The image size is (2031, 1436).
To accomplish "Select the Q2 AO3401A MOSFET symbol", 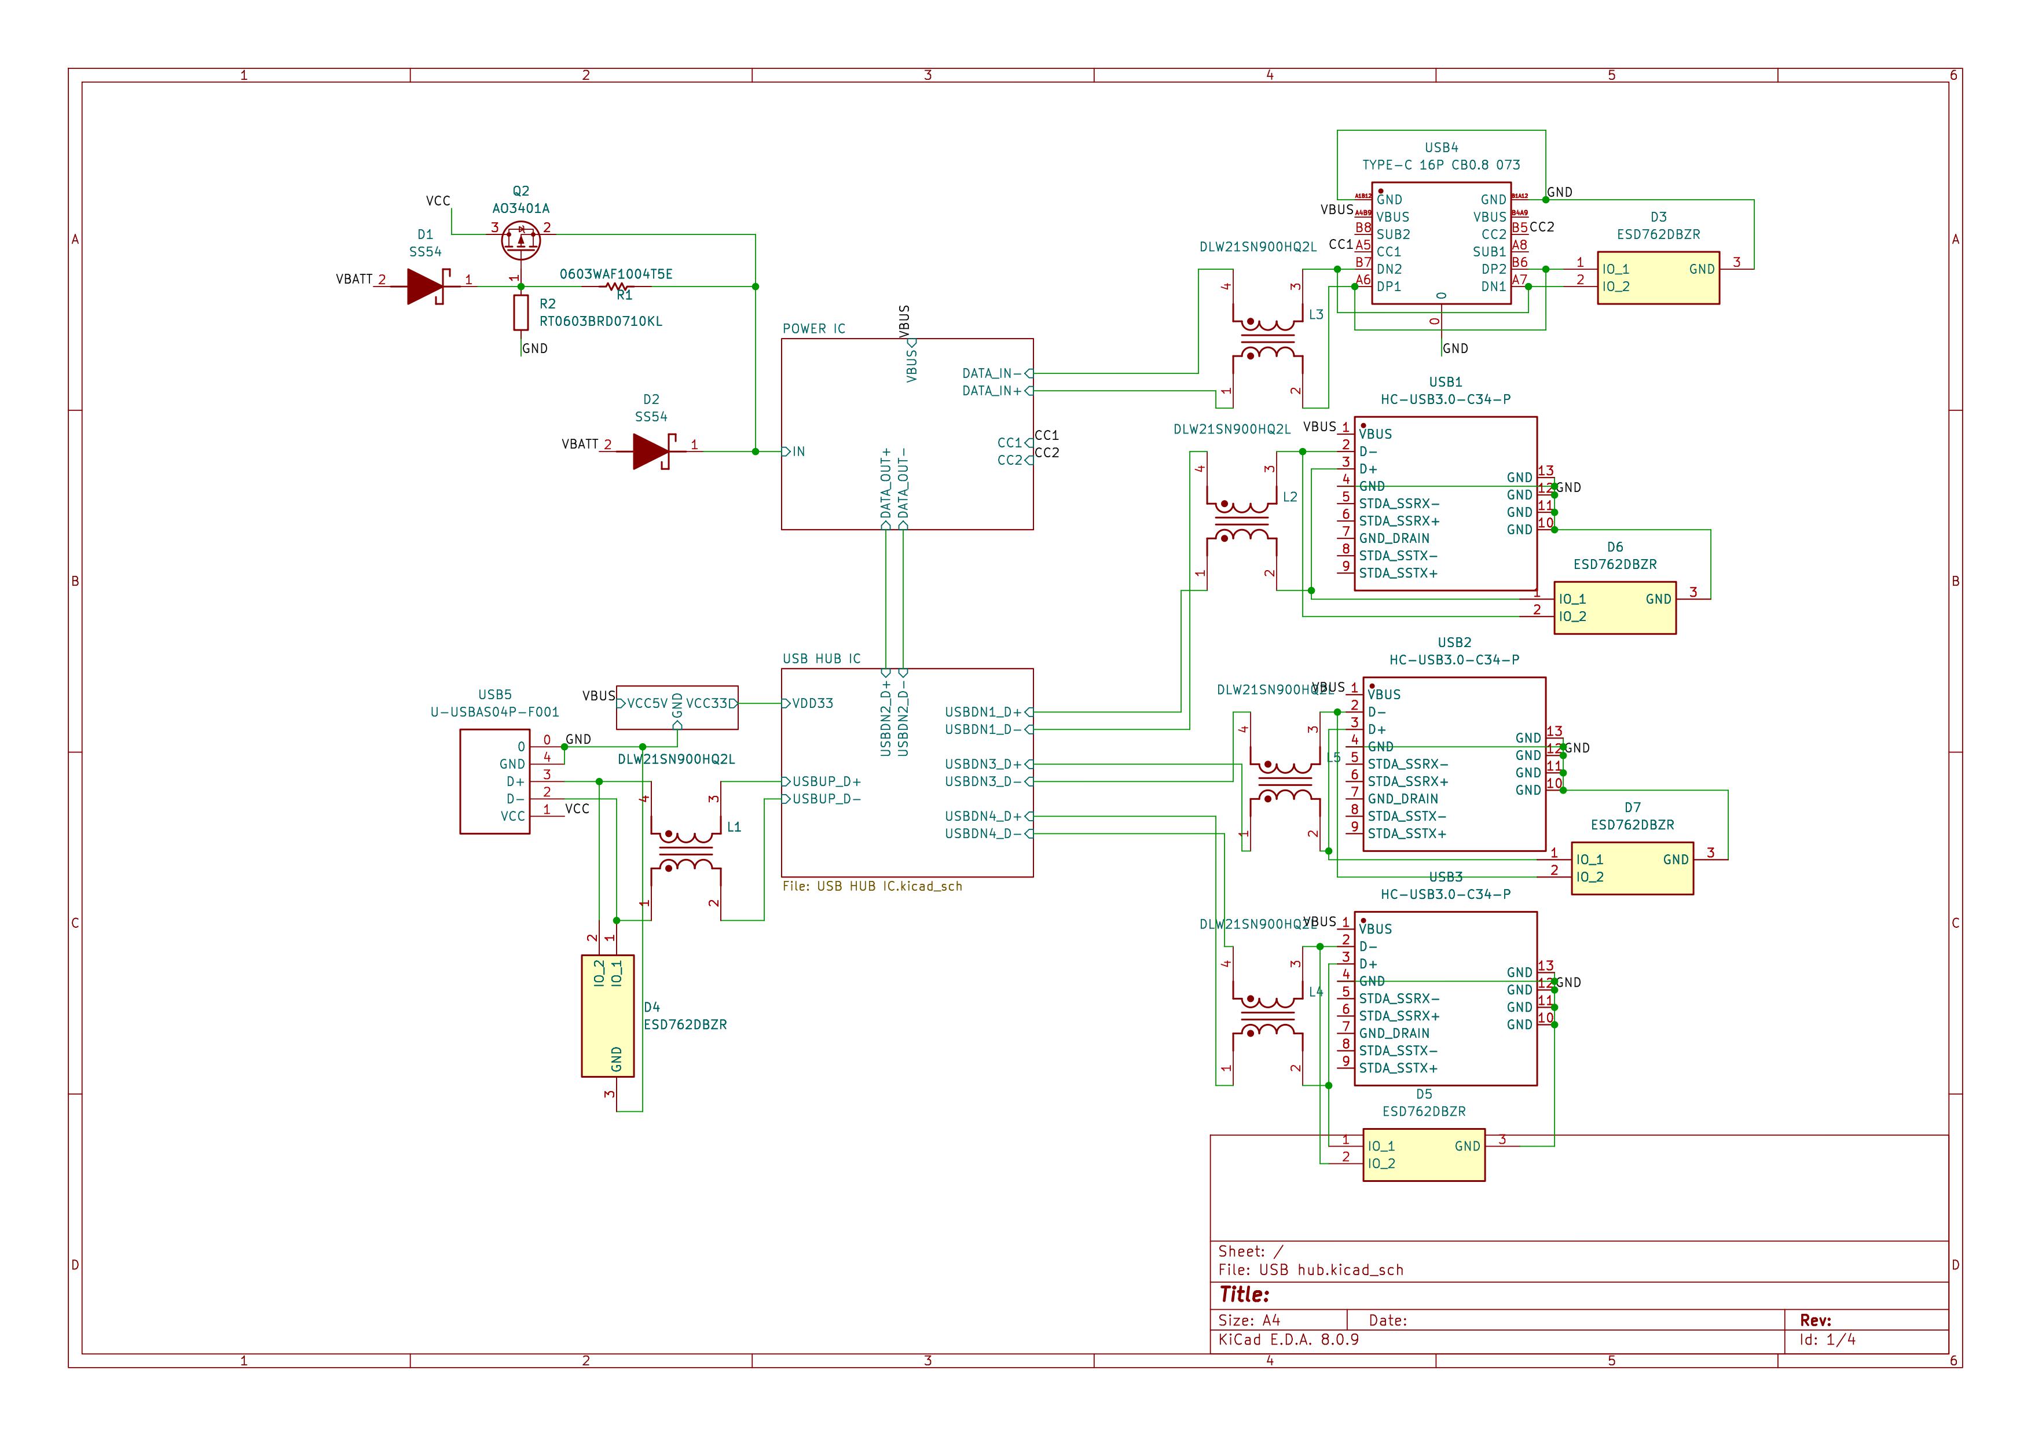I will coord(520,240).
